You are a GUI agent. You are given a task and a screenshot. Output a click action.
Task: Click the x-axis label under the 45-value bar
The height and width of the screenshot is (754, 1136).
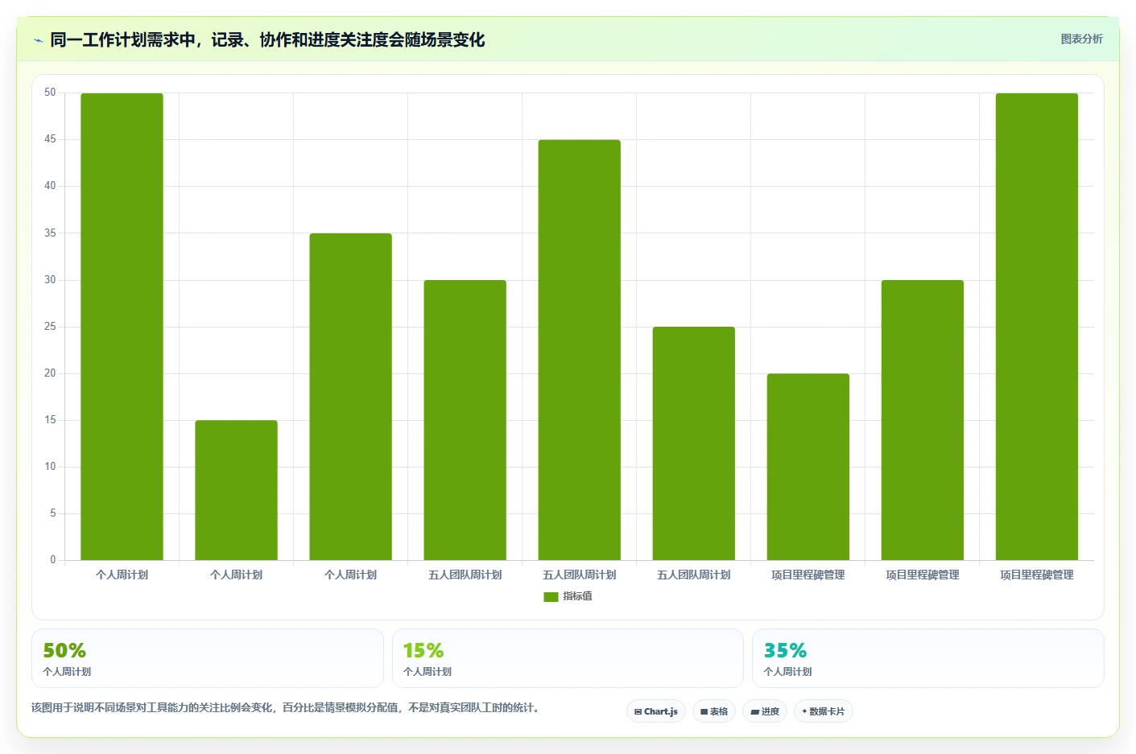coord(579,575)
